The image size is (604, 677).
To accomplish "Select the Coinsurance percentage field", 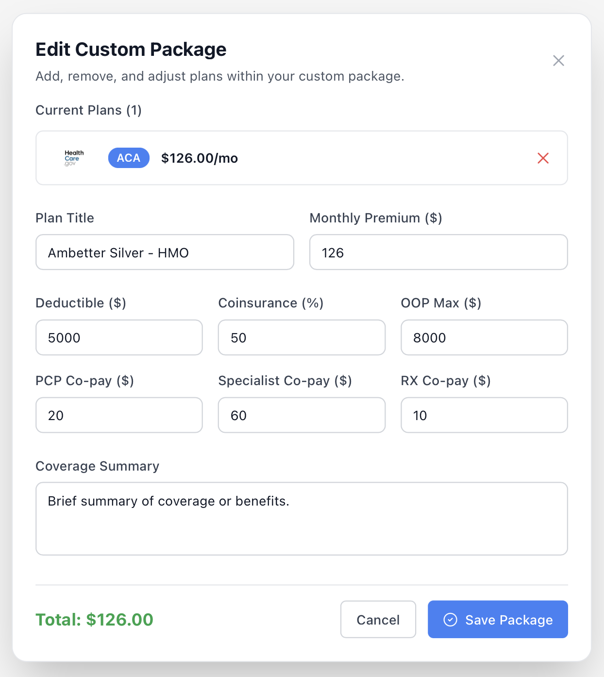I will click(x=302, y=338).
